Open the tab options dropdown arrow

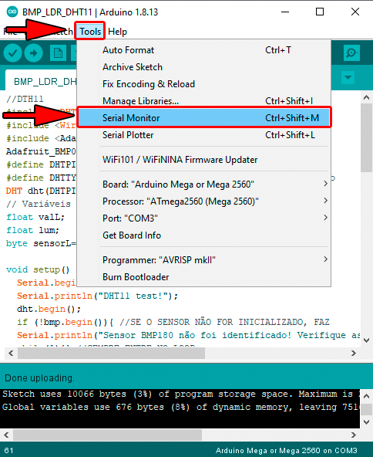348,77
